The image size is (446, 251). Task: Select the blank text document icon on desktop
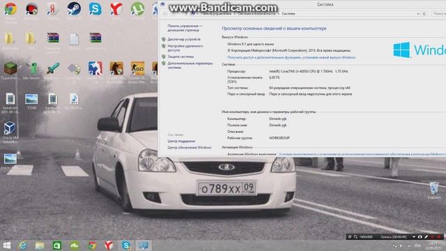click(x=74, y=39)
